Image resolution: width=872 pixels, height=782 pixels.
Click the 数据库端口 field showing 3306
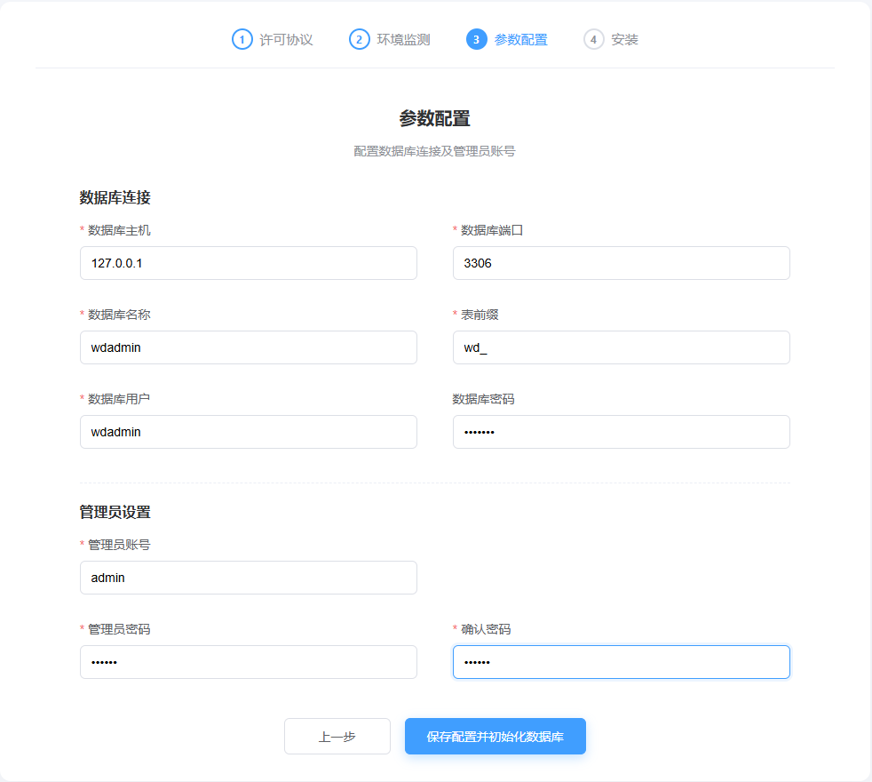coord(622,263)
